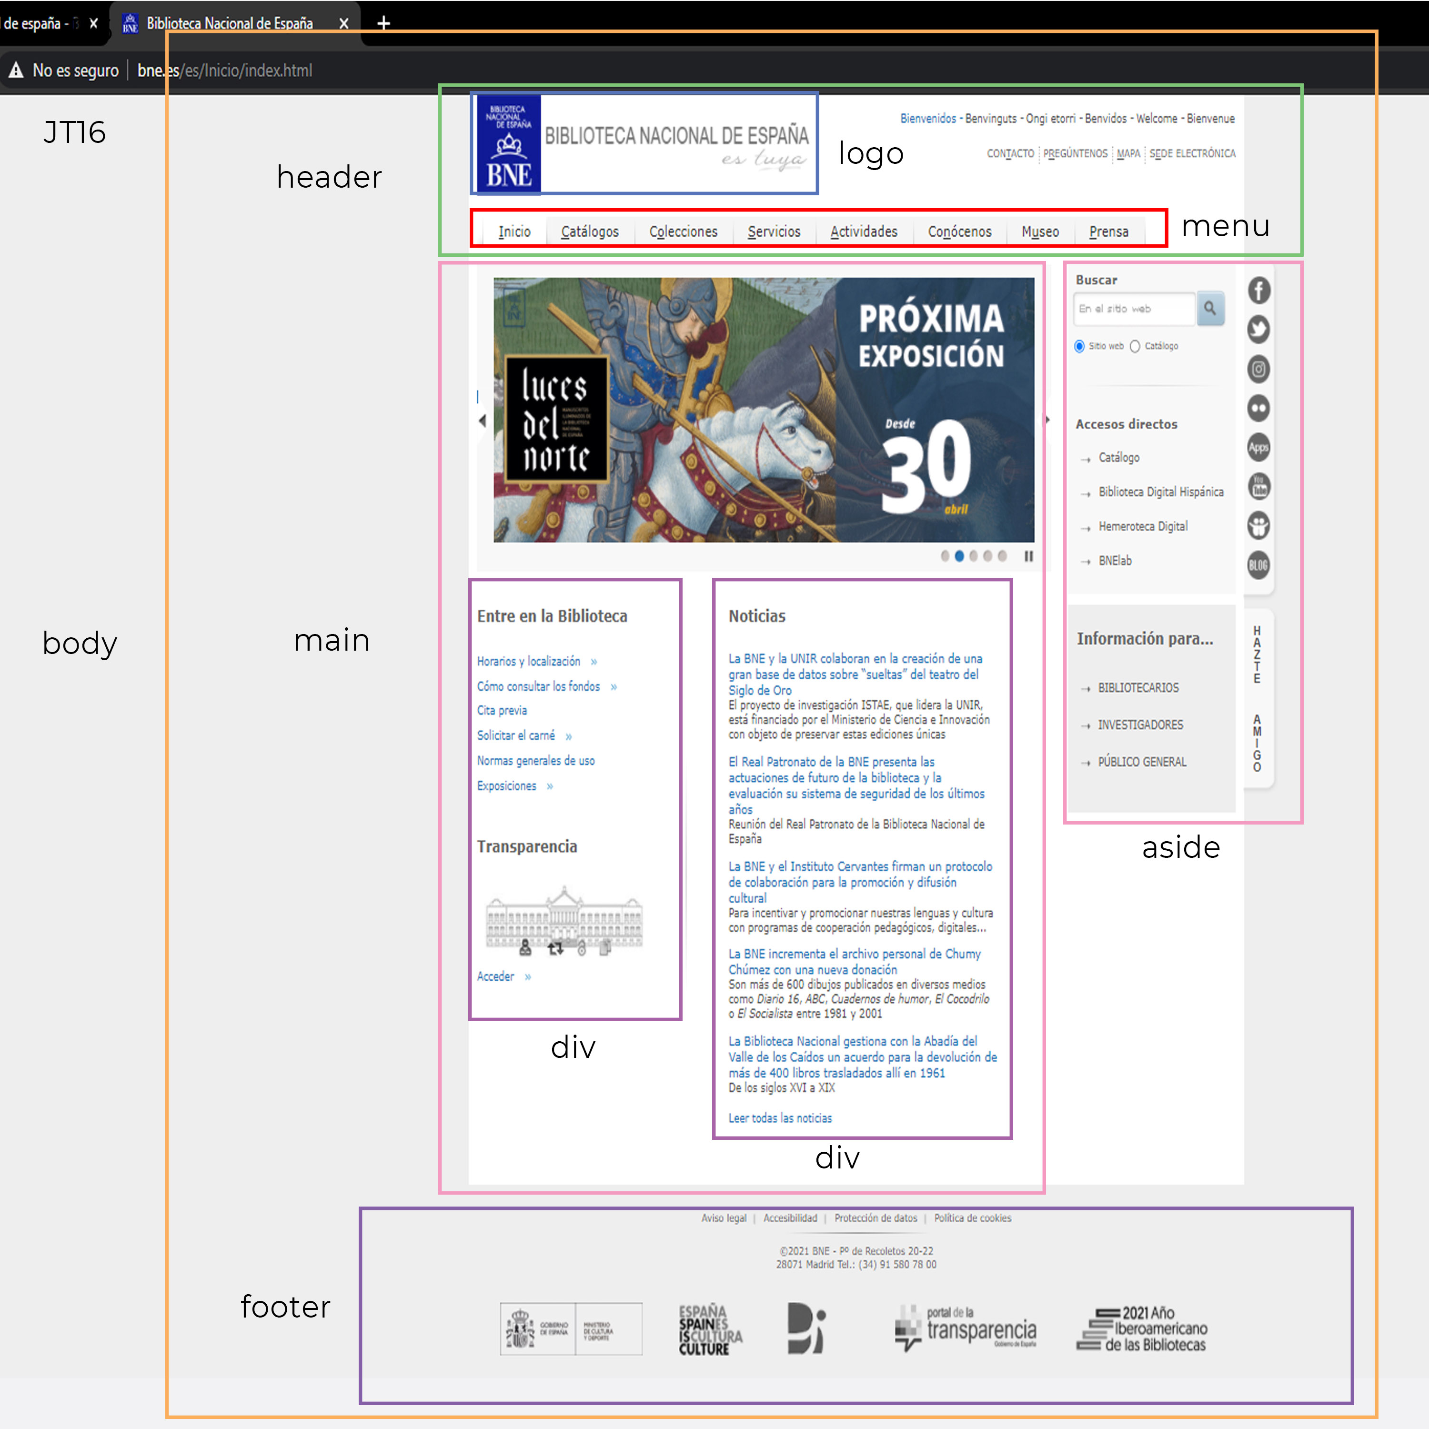The image size is (1429, 1429).
Task: Open the Twitter bird icon
Action: (1259, 329)
